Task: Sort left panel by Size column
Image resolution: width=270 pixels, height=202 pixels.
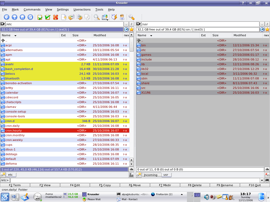Action: click(81, 36)
